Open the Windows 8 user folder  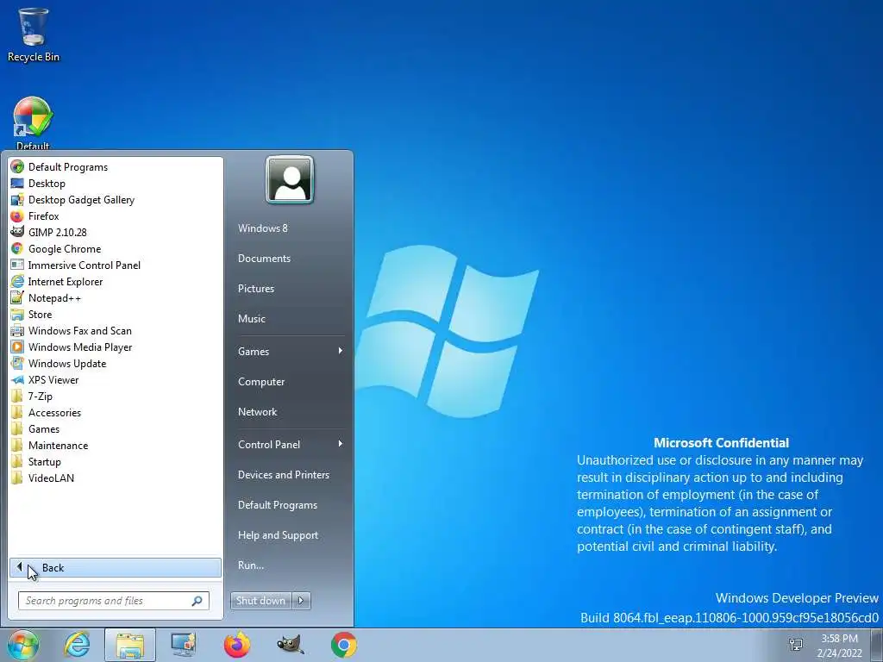(262, 228)
